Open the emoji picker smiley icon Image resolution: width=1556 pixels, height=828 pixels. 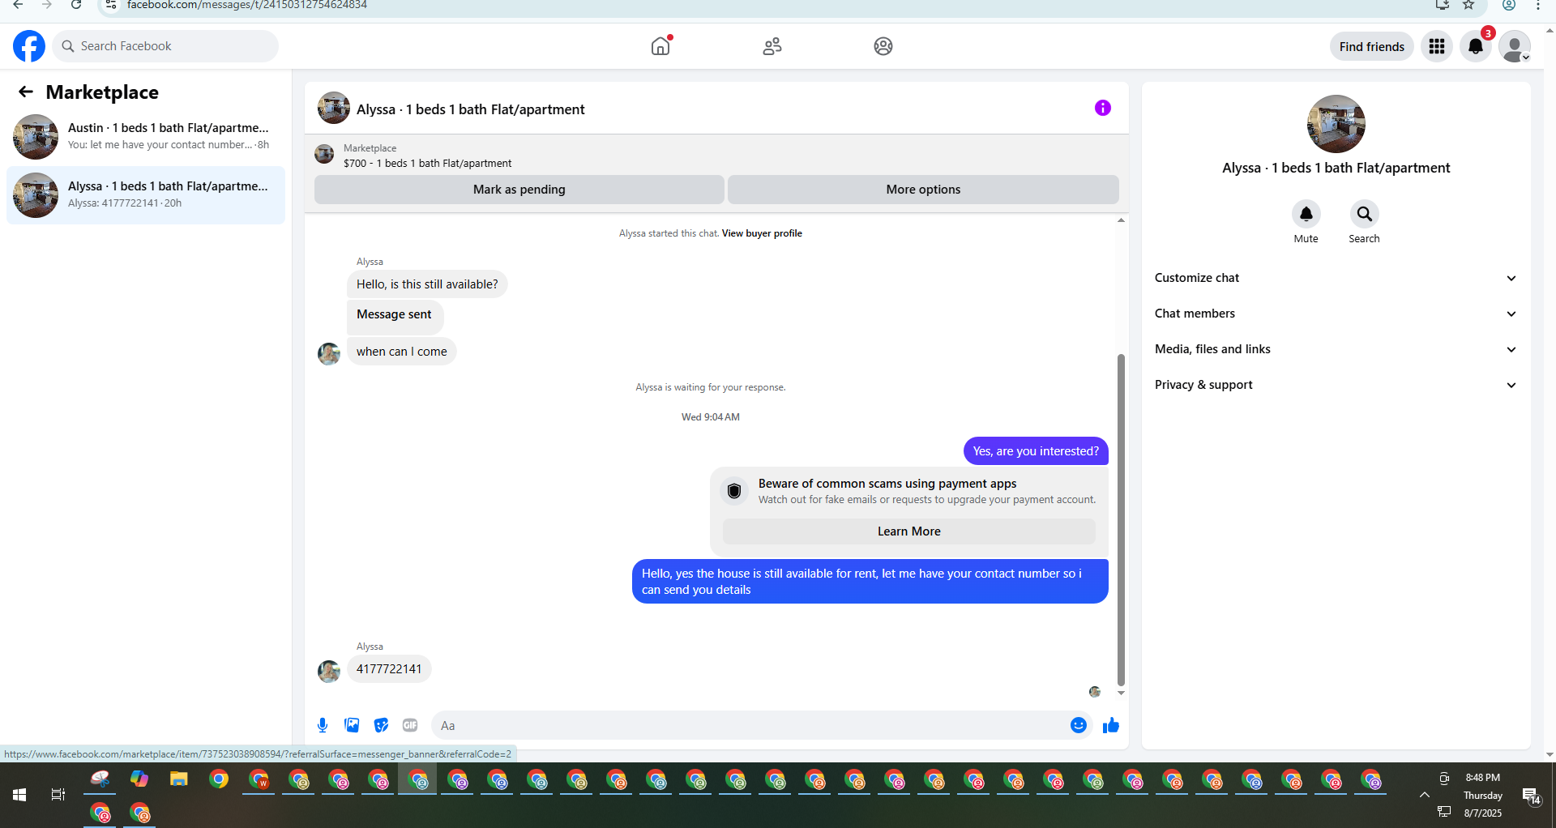[x=1079, y=725]
